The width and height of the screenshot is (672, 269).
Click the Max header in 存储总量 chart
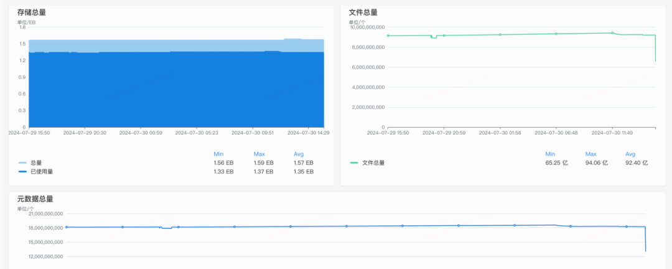(259, 154)
